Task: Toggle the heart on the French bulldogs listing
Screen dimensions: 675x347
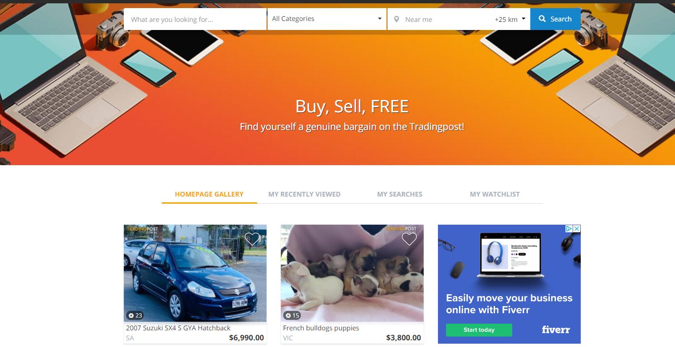Action: [409, 239]
